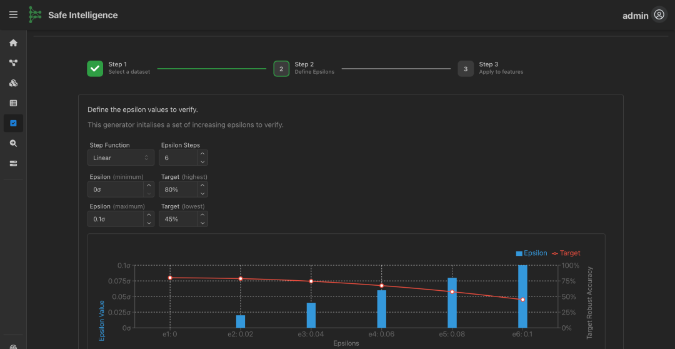Select Step 2 Define Epsilons
This screenshot has width=675, height=349.
click(281, 69)
